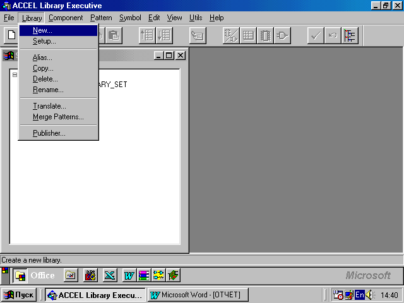Click the Office shortcut bar icon
This screenshot has width=404, height=303.
click(20, 275)
